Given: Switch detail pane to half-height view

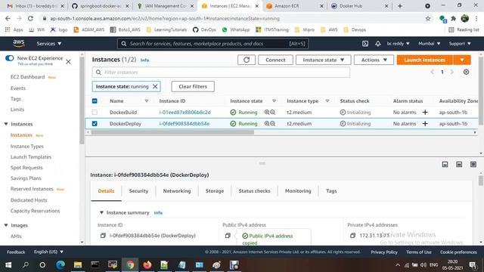Looking at the screenshot, I should (459, 165).
